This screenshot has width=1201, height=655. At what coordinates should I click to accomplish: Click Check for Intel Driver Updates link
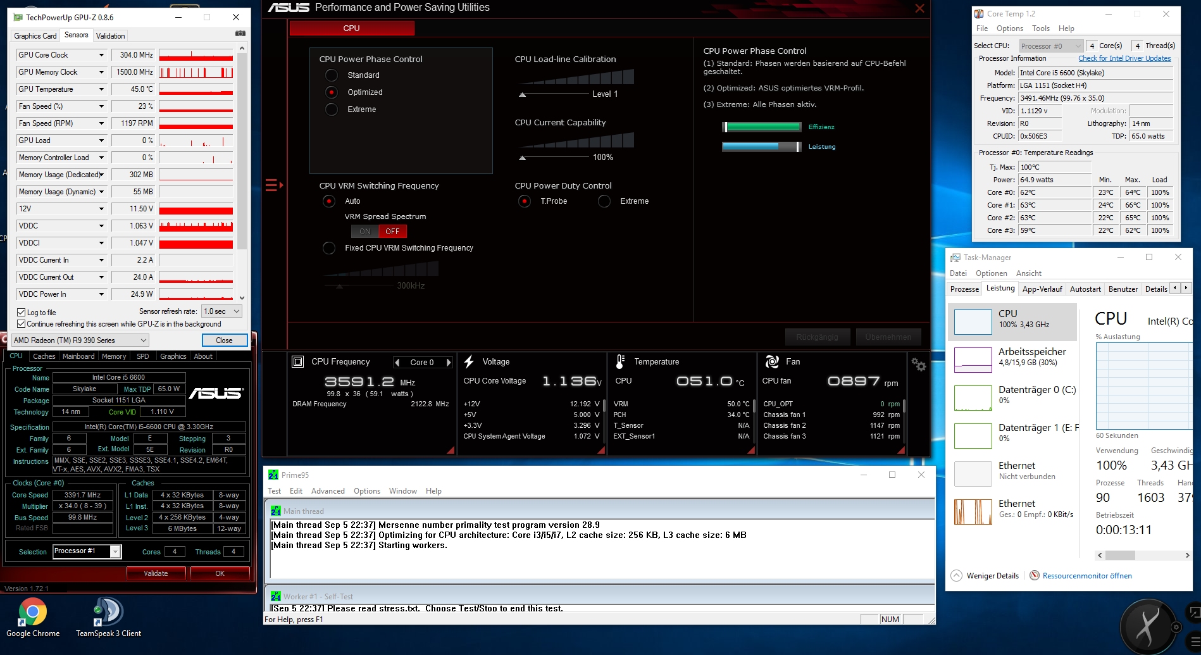pyautogui.click(x=1124, y=58)
